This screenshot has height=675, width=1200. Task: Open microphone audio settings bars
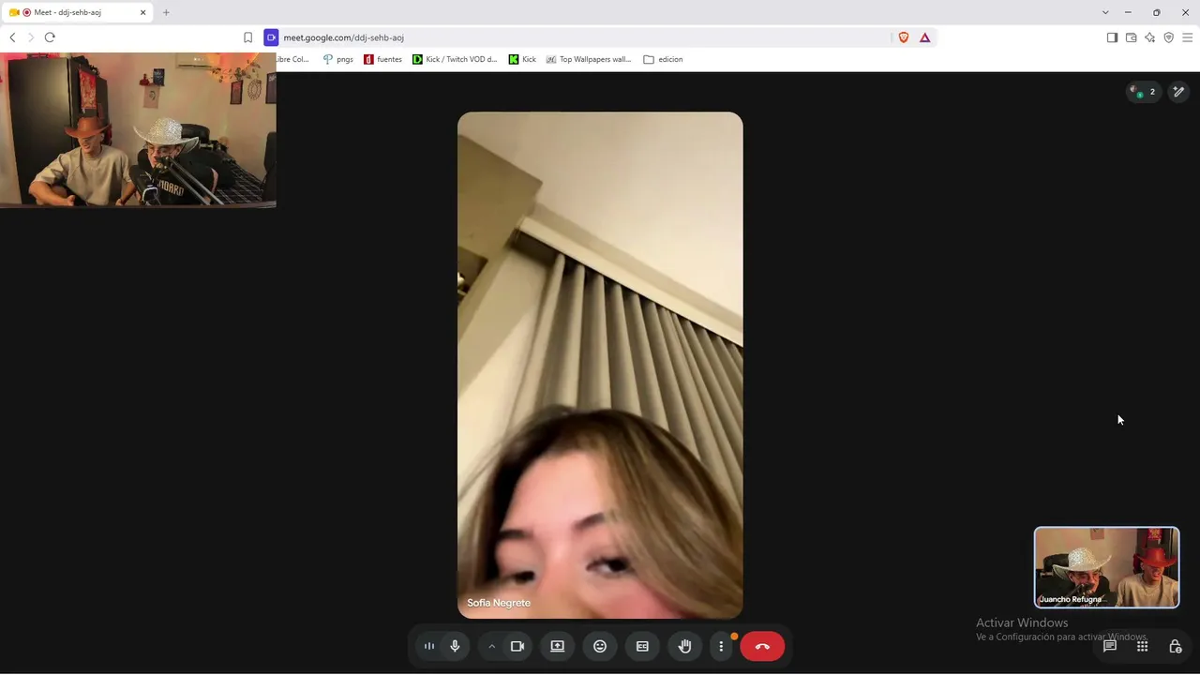[x=429, y=646]
